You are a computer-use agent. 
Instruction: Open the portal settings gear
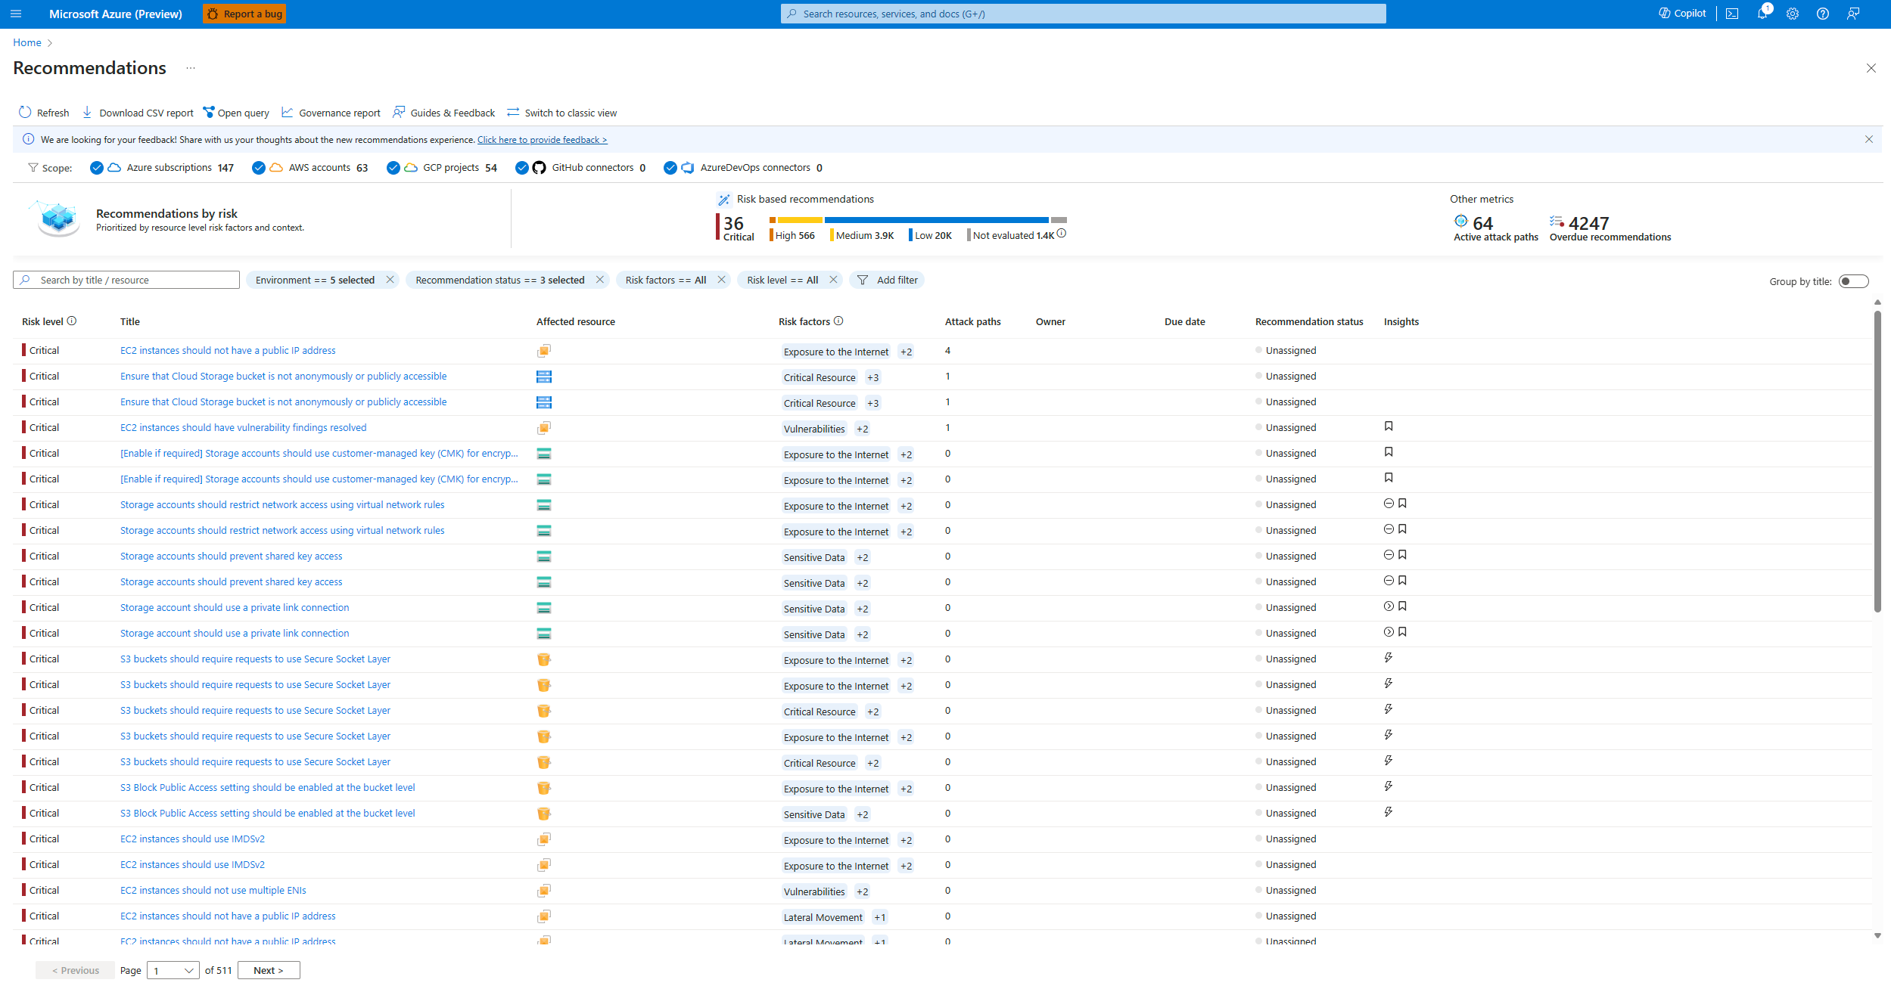(x=1793, y=14)
